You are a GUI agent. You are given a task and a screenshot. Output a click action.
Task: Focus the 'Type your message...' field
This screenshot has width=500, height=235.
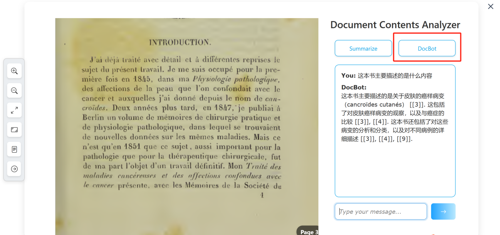point(381,212)
